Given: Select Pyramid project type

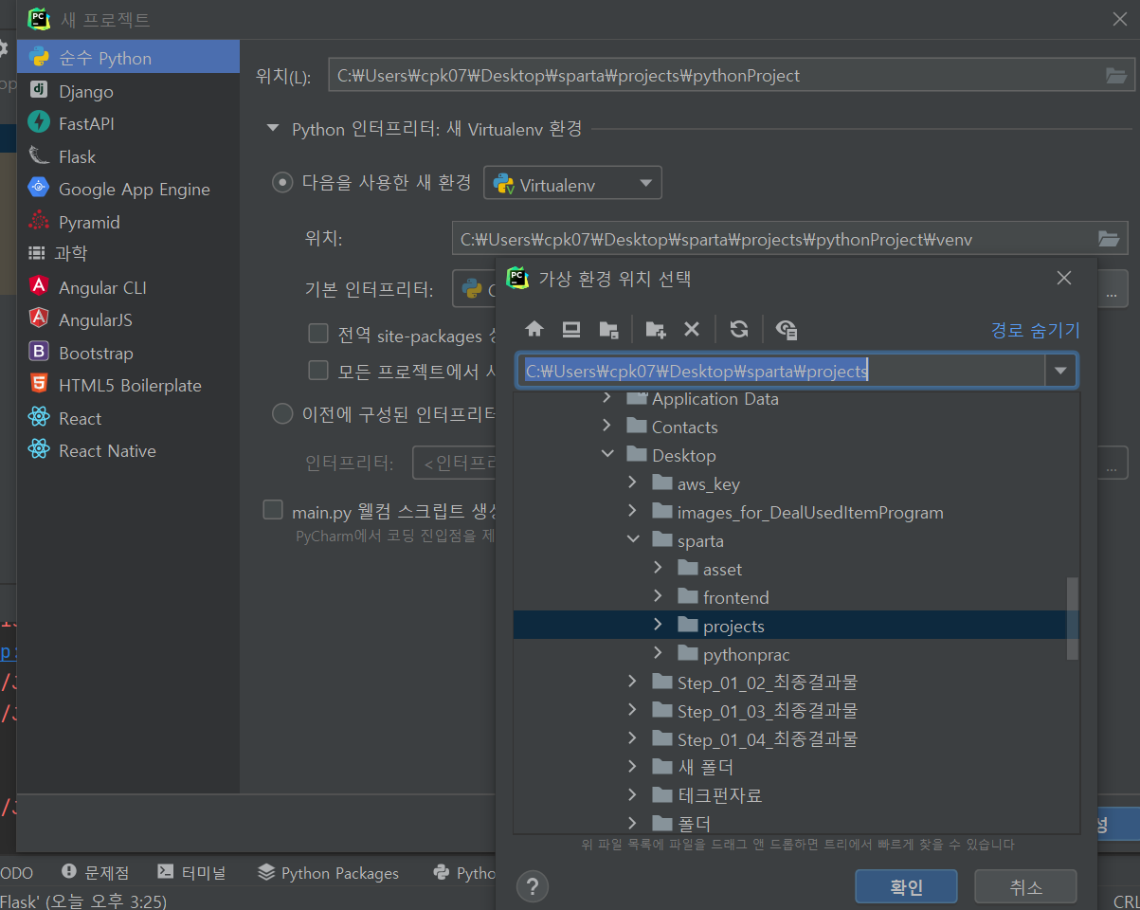Looking at the screenshot, I should click(129, 222).
